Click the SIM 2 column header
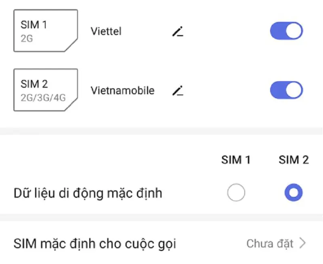This screenshot has height=264, width=323. coord(293,160)
